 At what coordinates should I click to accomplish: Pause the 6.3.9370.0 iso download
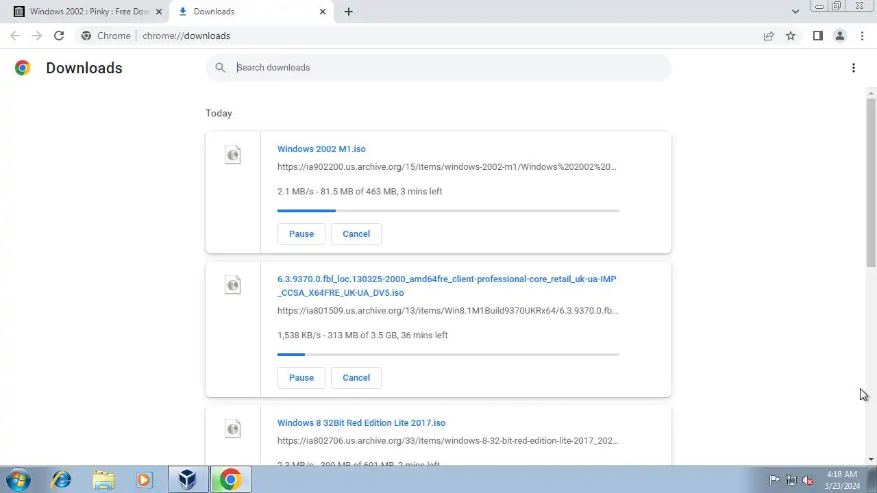pyautogui.click(x=301, y=377)
